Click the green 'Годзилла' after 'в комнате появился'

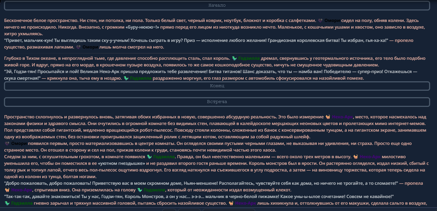[x=164, y=157]
